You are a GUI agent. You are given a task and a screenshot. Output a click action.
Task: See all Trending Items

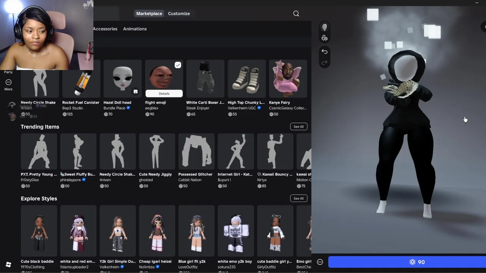(298, 127)
